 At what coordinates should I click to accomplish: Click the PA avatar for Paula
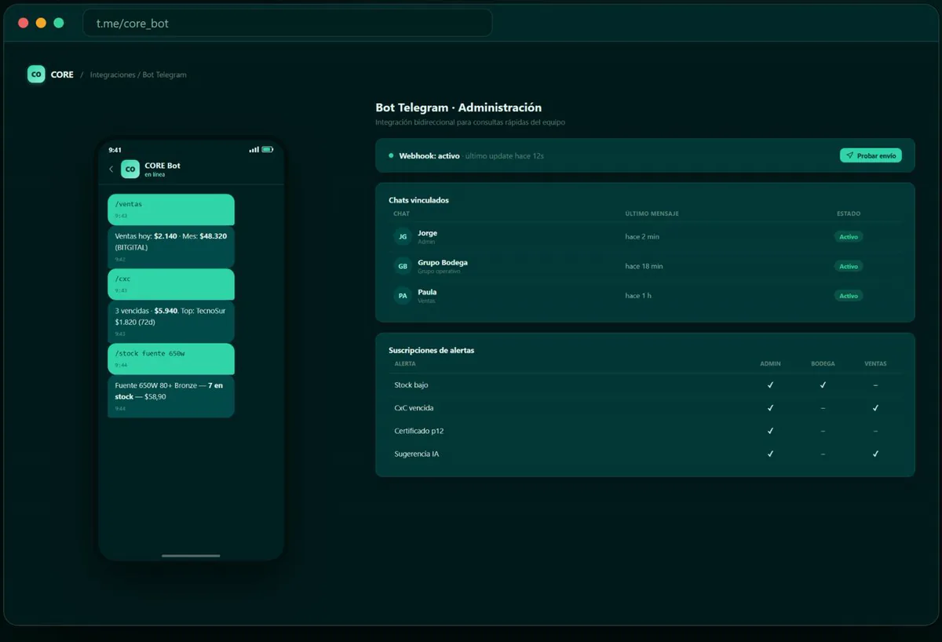(x=403, y=296)
